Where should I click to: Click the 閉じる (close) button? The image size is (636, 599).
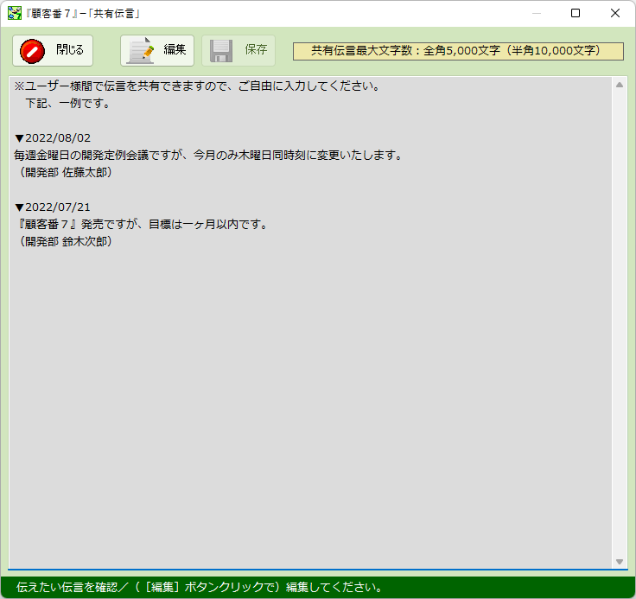click(53, 50)
